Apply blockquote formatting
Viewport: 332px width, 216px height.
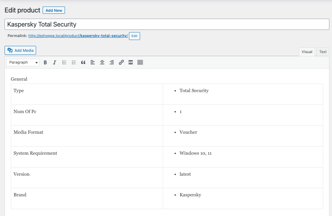pos(83,62)
